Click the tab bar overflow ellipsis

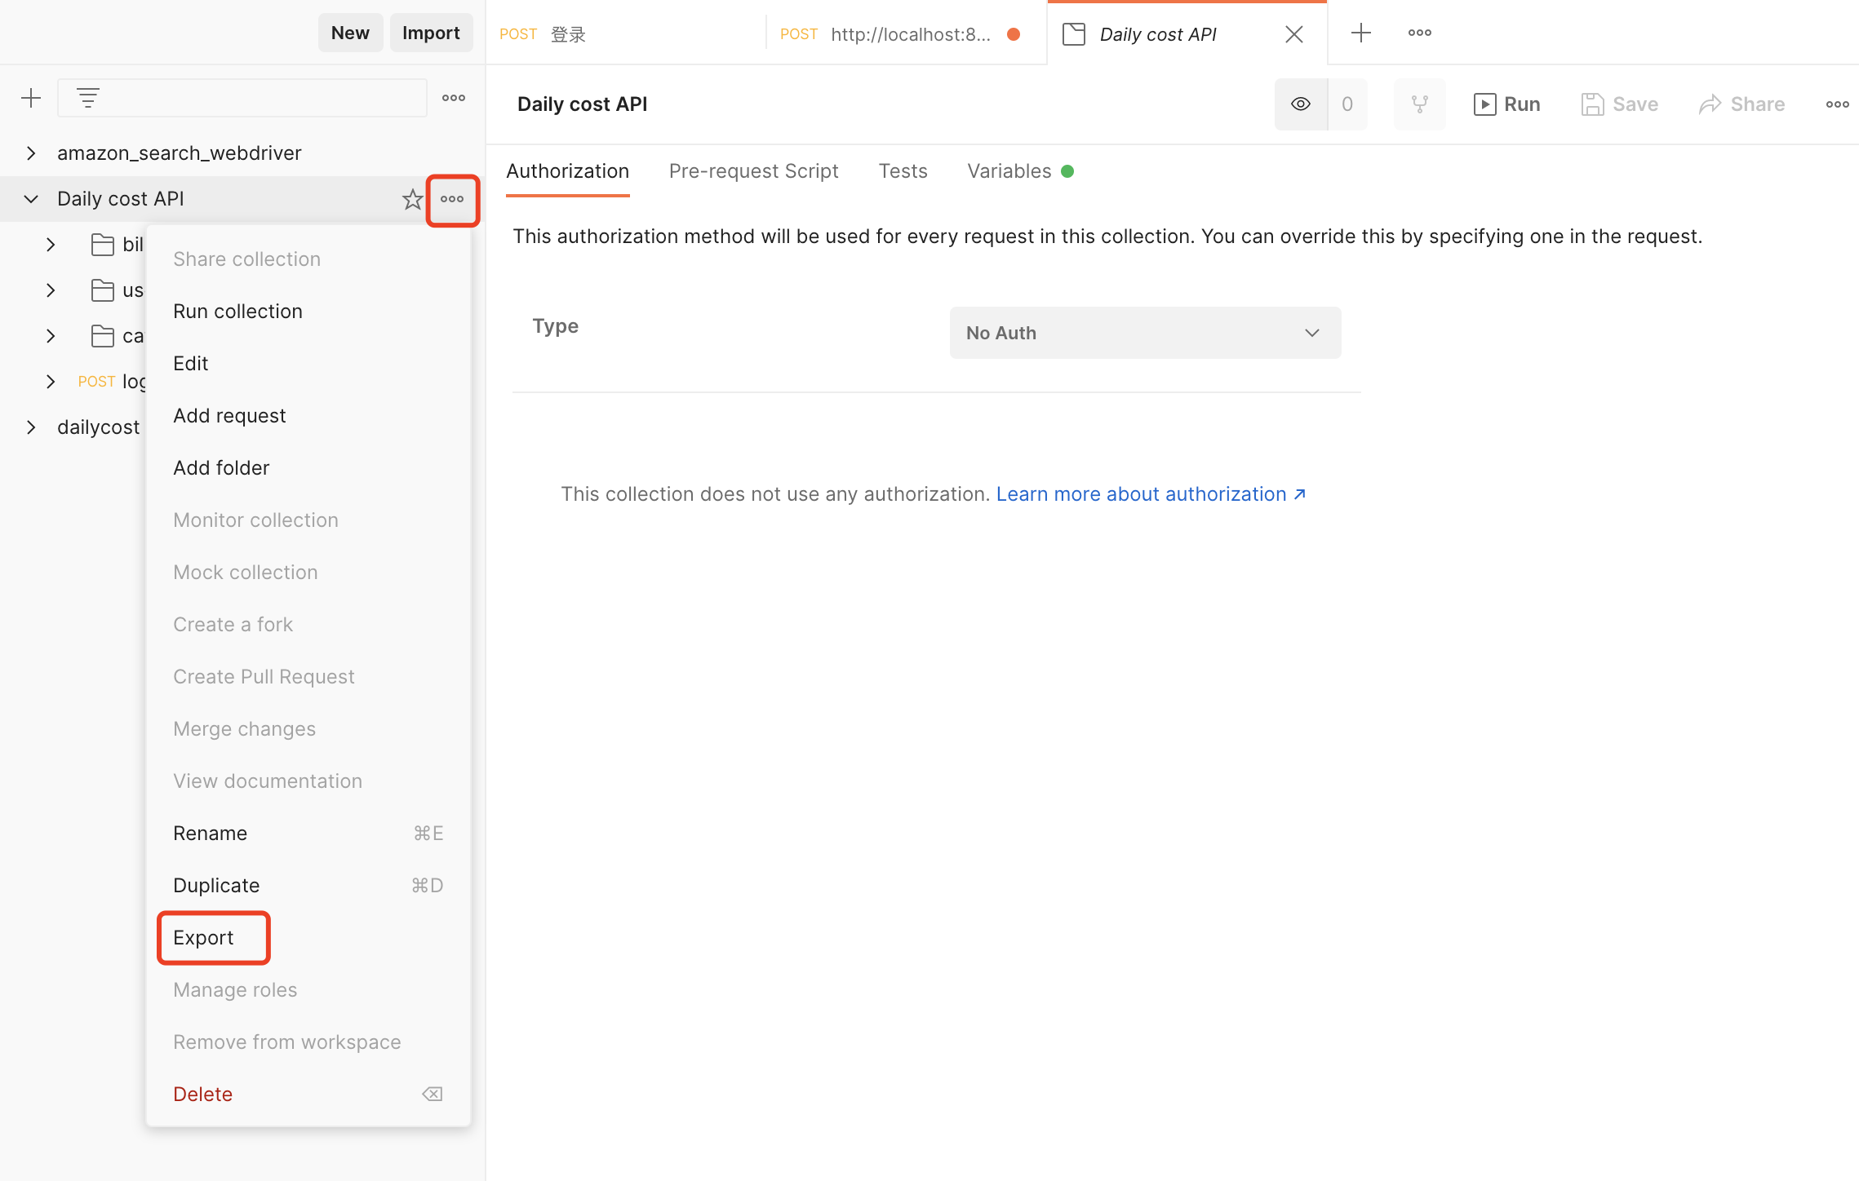(x=1419, y=33)
